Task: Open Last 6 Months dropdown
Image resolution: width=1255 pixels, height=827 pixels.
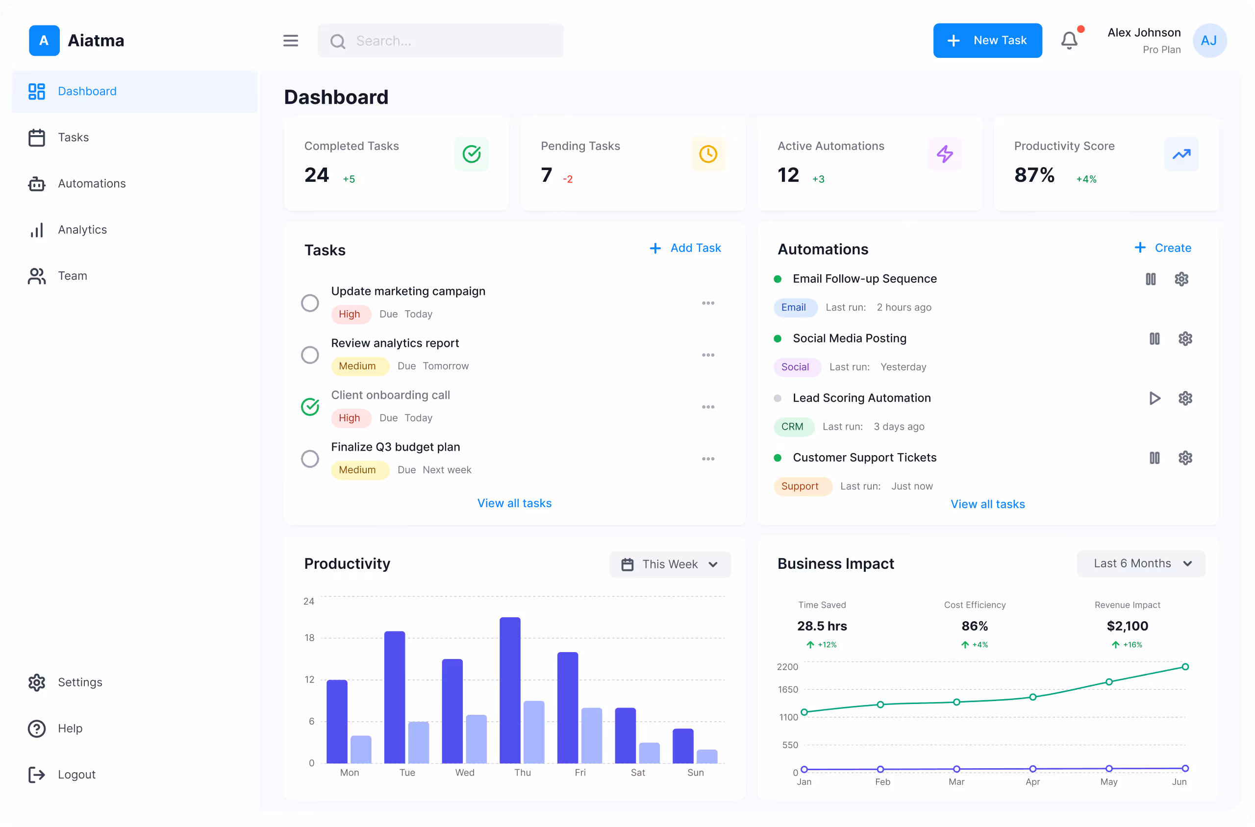Action: tap(1141, 564)
